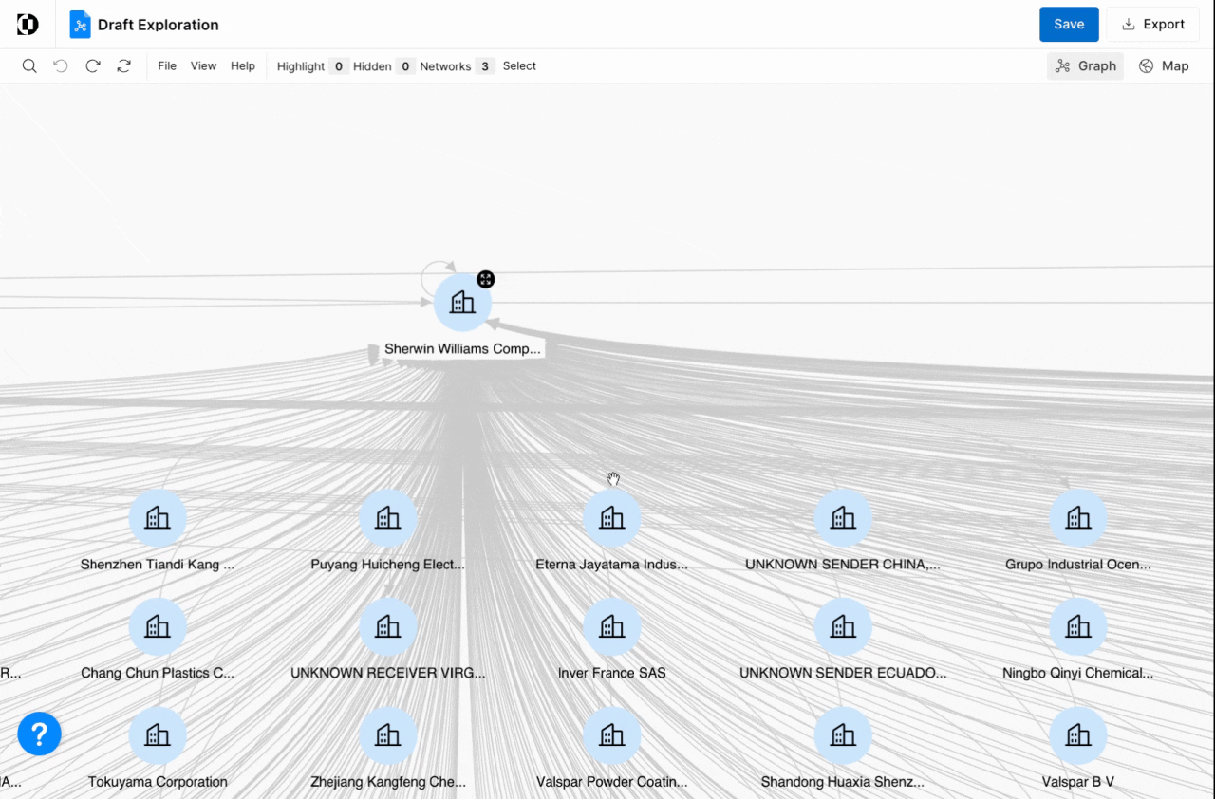
Task: Switch to Map view
Action: (1164, 66)
